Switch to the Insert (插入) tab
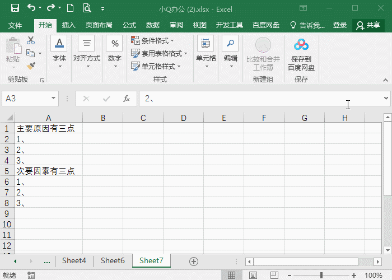Screen dimensions: 392x280 click(x=68, y=25)
